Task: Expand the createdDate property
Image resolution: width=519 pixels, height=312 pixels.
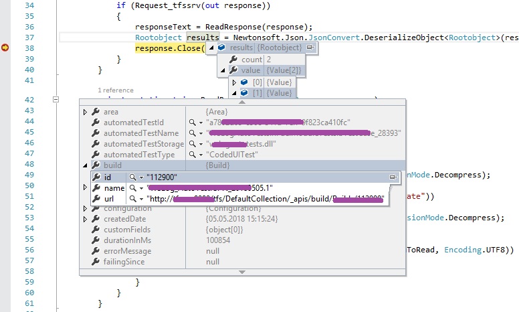Action: pyautogui.click(x=85, y=219)
